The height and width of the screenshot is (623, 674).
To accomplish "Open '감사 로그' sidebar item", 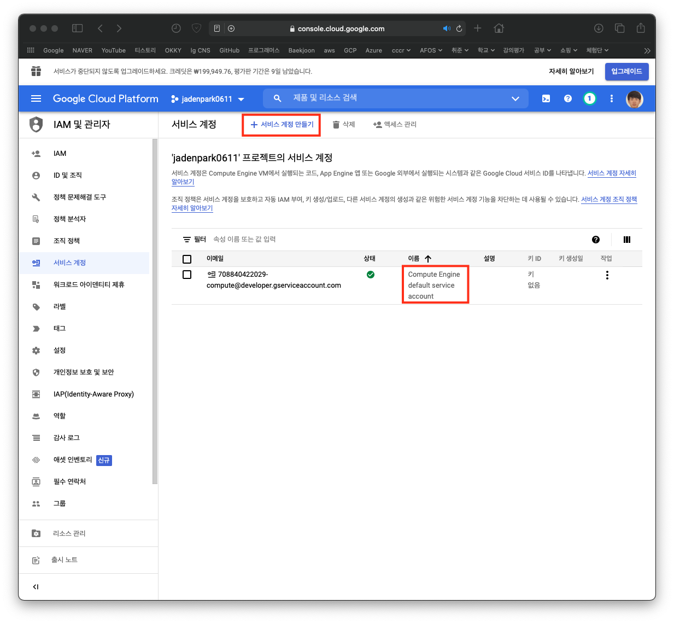I will (x=84, y=438).
